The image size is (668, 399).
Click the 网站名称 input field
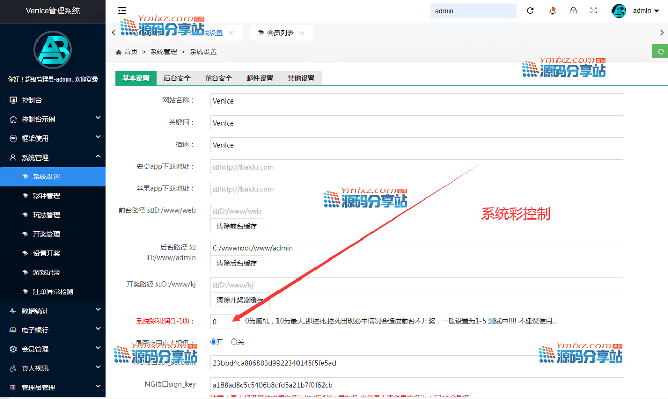(416, 101)
